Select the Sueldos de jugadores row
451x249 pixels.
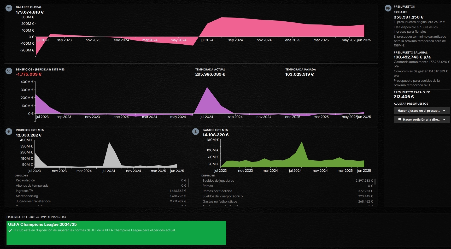click(288, 181)
